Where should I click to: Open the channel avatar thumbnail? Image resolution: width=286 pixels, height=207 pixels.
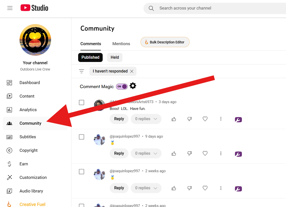pyautogui.click(x=35, y=40)
